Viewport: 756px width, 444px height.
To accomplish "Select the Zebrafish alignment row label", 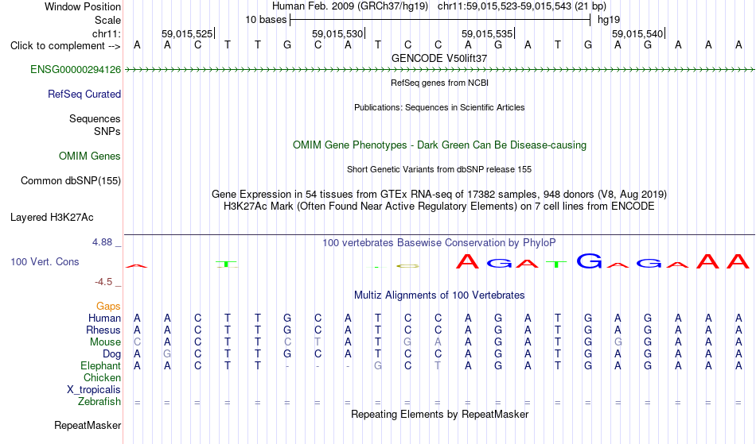I will pos(99,402).
